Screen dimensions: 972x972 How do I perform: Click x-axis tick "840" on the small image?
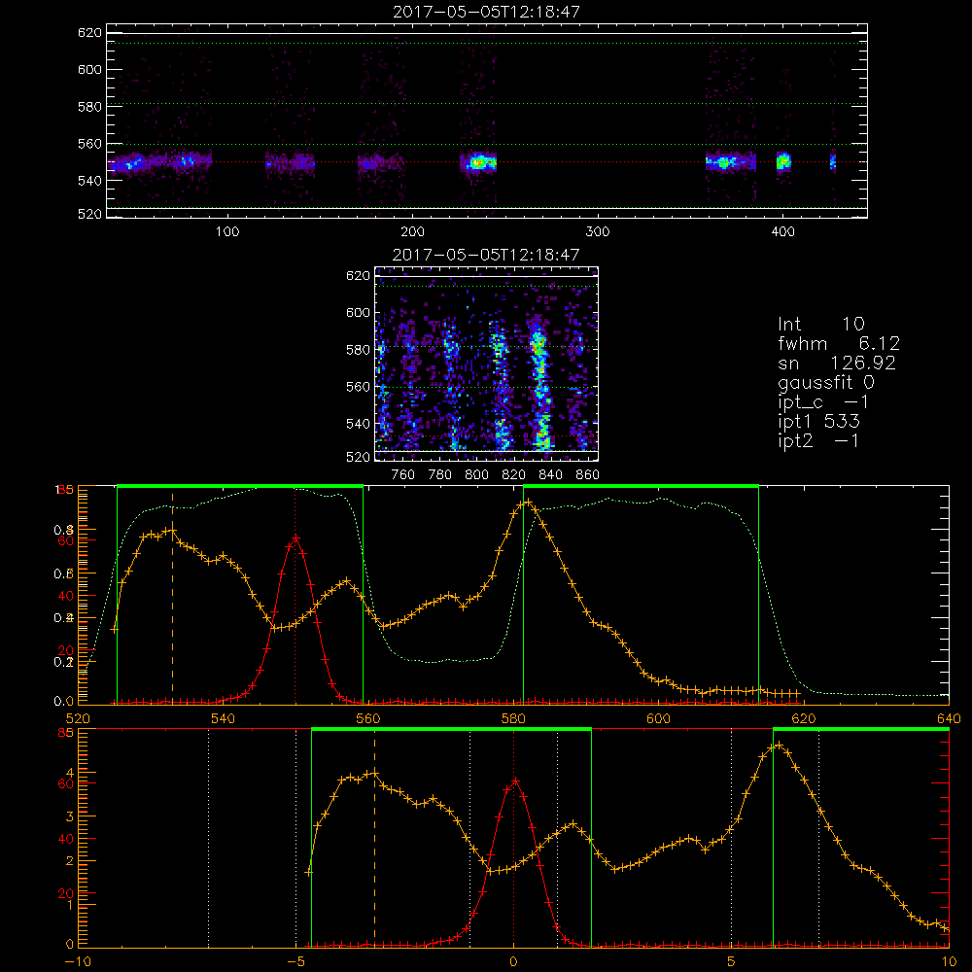550,475
